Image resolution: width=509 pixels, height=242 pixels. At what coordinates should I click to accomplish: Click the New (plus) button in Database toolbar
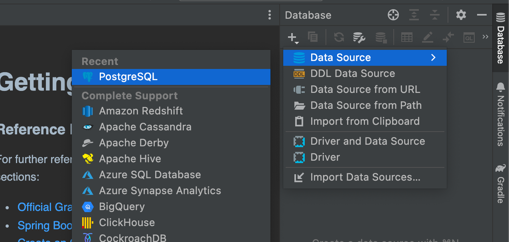[293, 38]
